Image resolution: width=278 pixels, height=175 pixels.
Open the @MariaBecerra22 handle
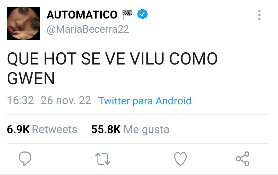[88, 29]
